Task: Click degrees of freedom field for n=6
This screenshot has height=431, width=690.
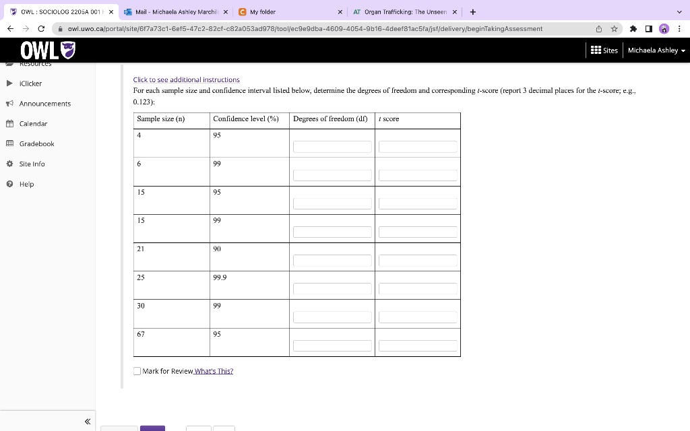Action: click(332, 175)
